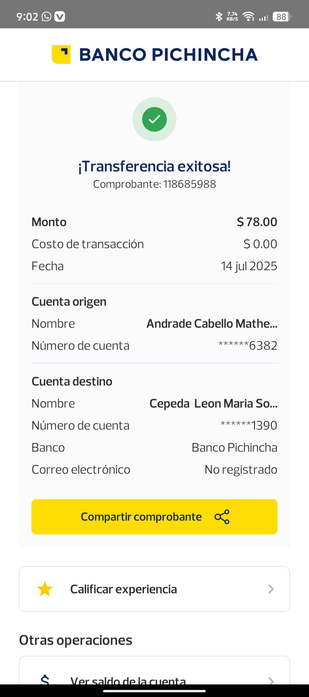This screenshot has height=697, width=309.
Task: Tap the BANCO PICHINCHA header title
Action: [168, 54]
